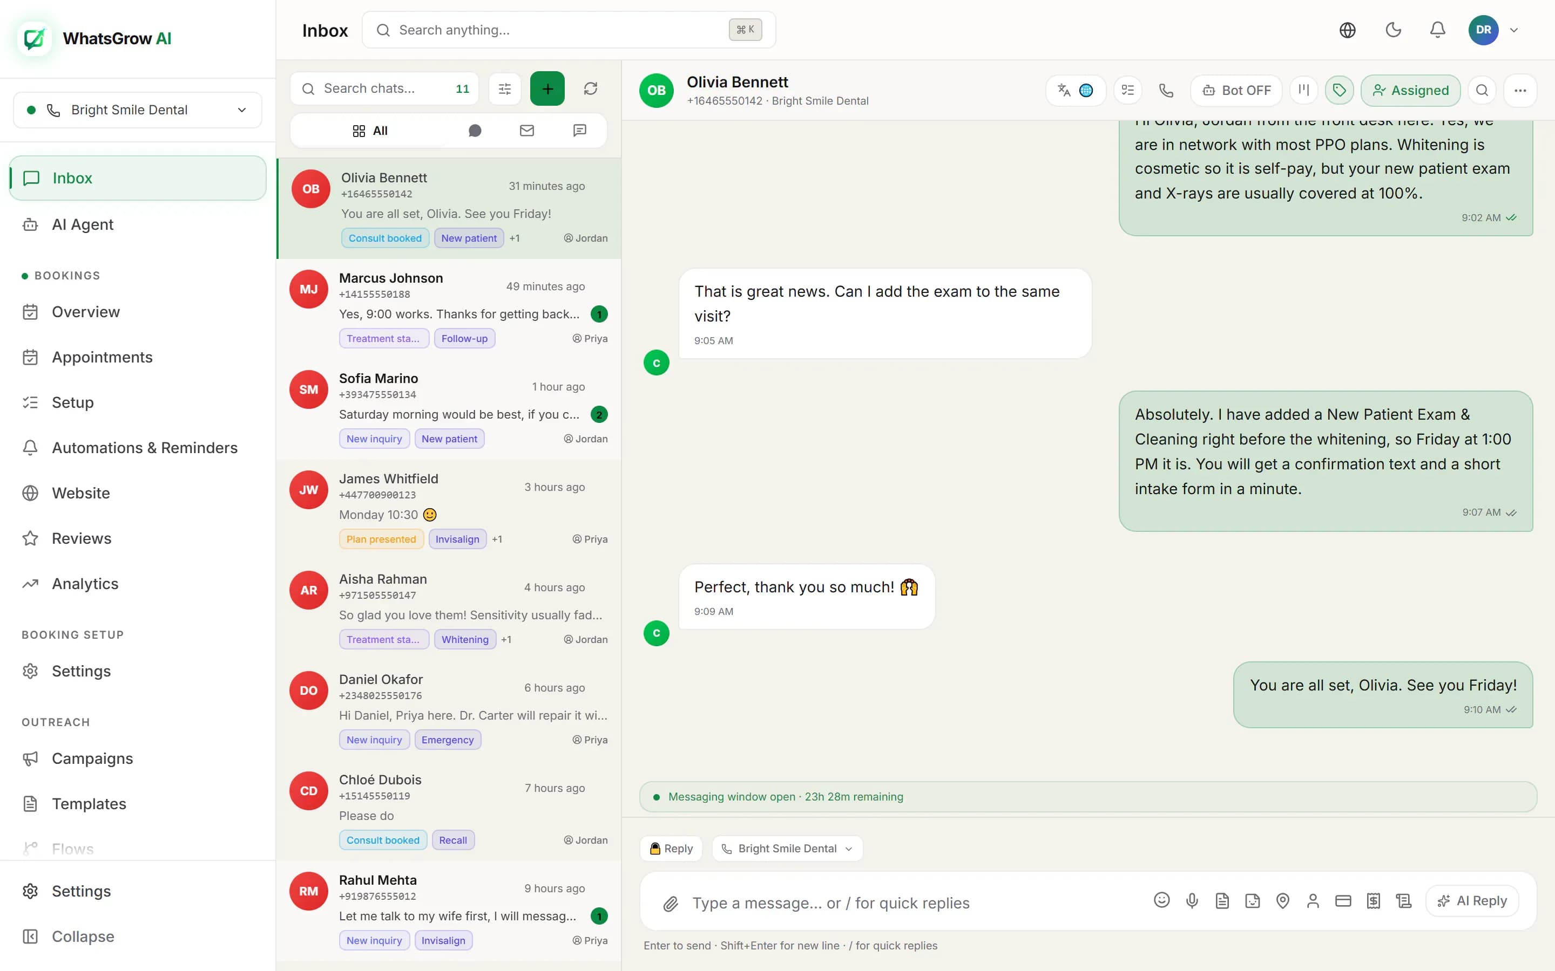Image resolution: width=1555 pixels, height=971 pixels.
Task: Toggle the Assigned status button
Action: pyautogui.click(x=1410, y=91)
